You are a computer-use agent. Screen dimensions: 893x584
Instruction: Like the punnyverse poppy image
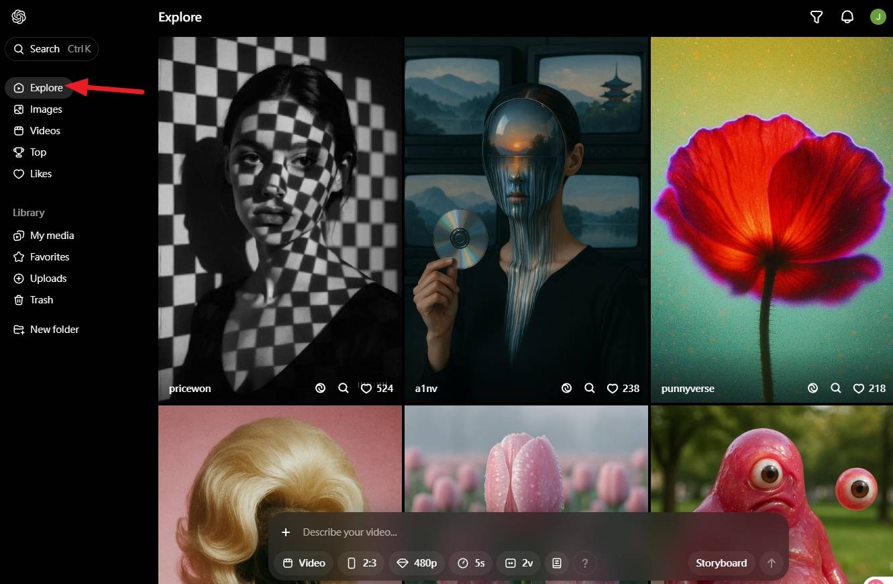858,388
